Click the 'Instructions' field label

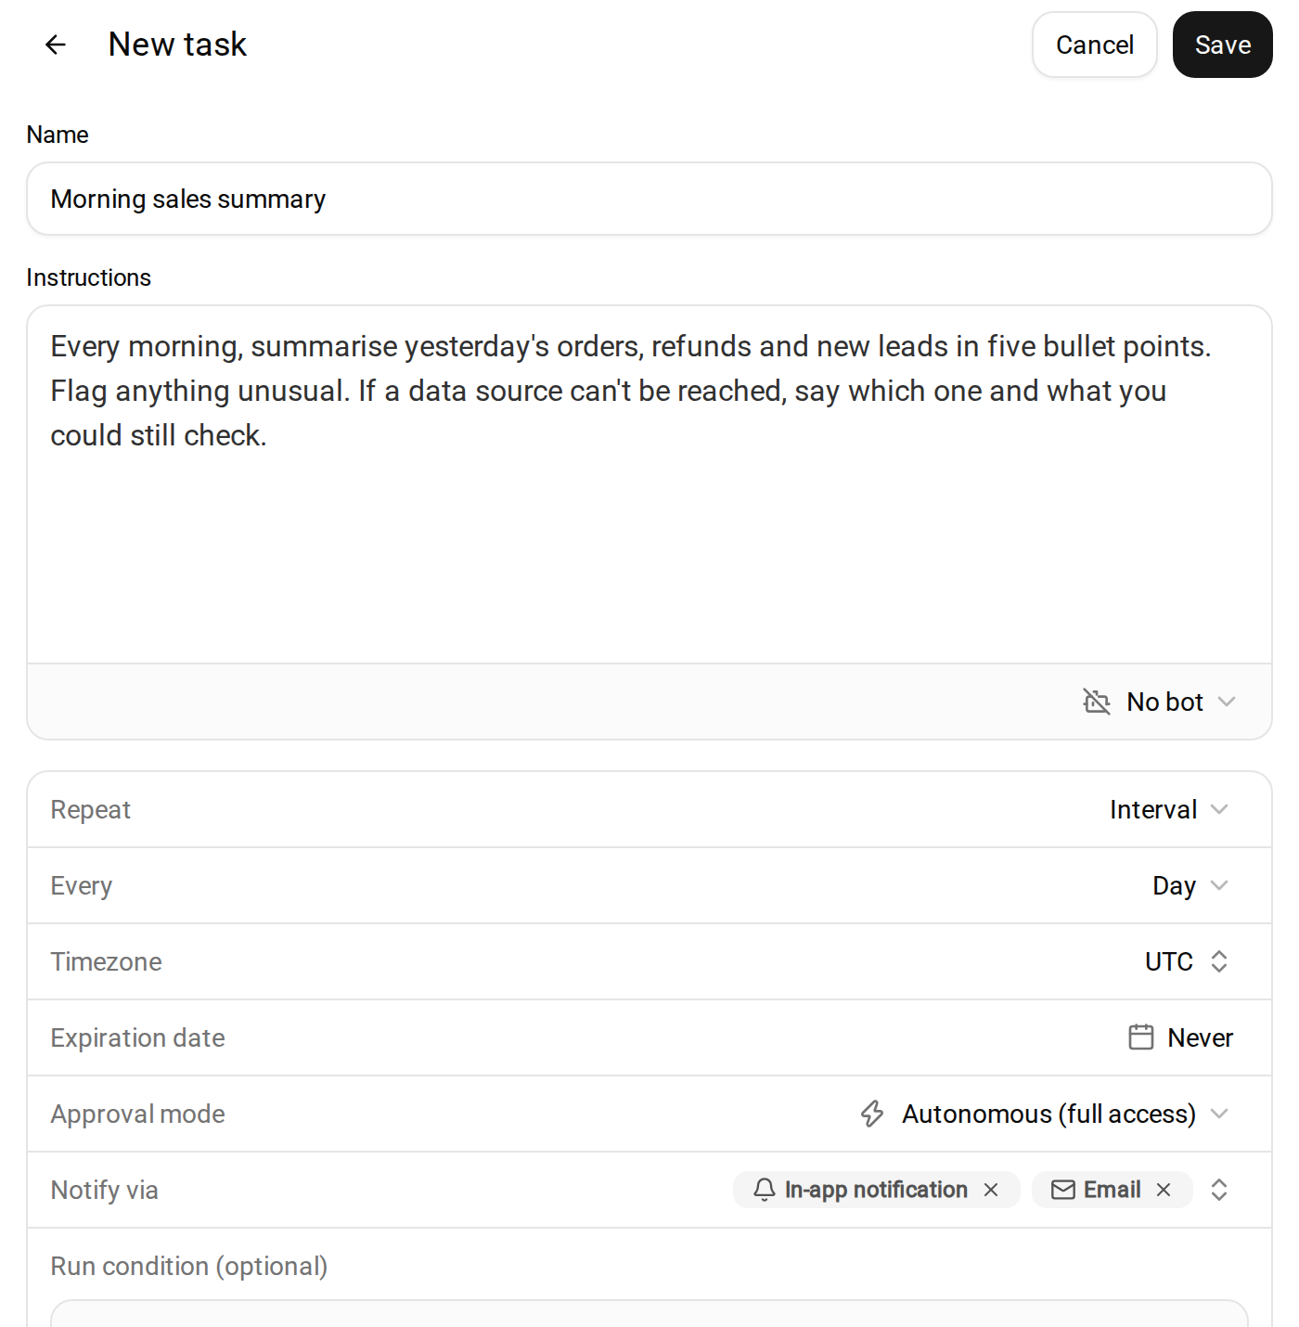[x=88, y=277]
